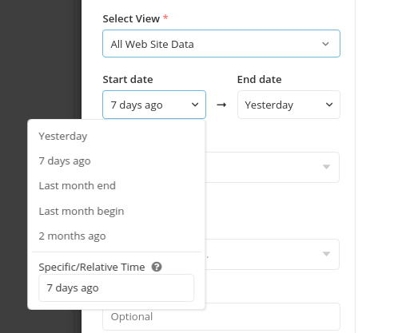This screenshot has height=333, width=394.
Task: Open the upper partly hidden dropdown field
Action: click(272, 167)
